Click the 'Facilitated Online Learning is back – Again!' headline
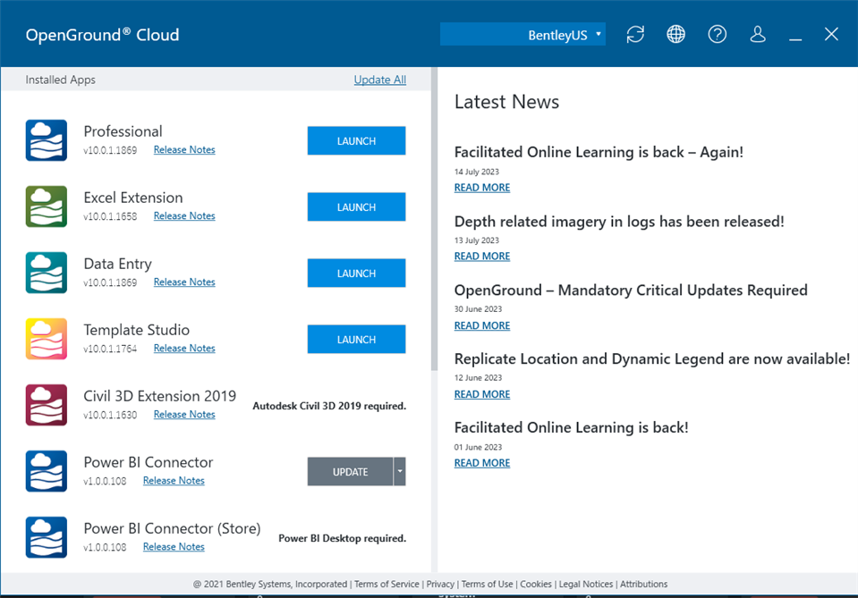Viewport: 858px width, 598px height. pos(599,152)
